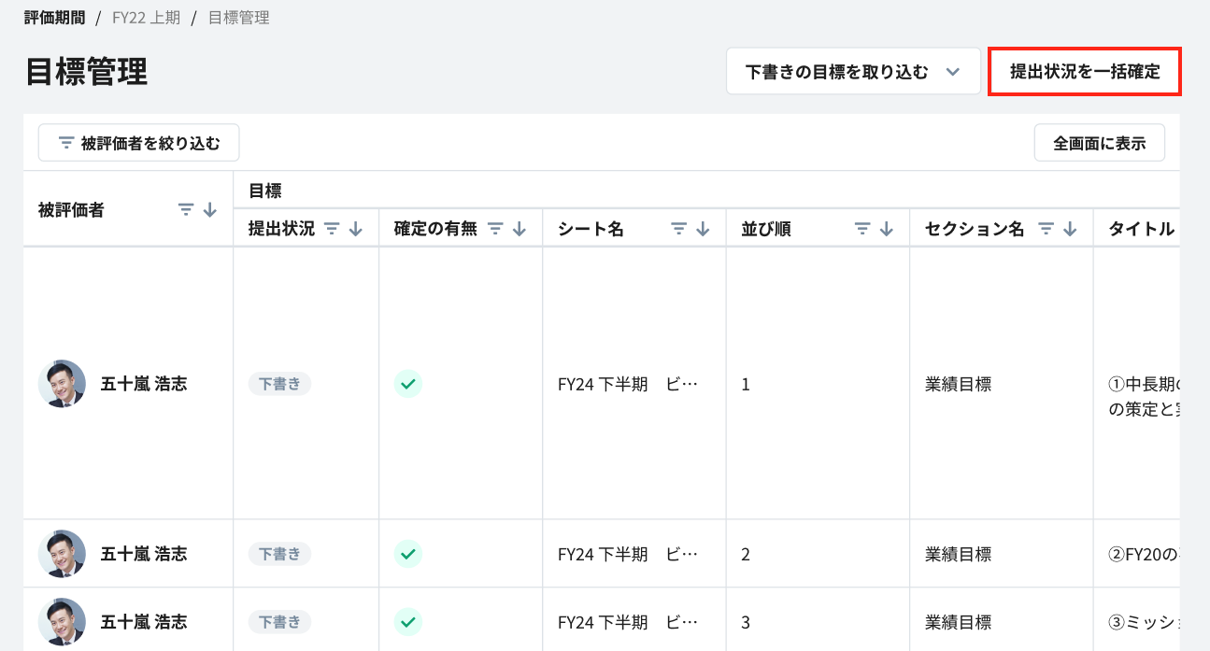Navigate to FY22 上期 breadcrumb item
Viewport: 1210px width, 651px height.
146,18
